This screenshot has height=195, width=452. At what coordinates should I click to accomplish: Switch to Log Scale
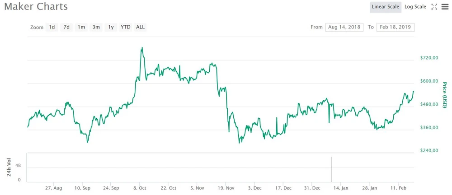(415, 7)
